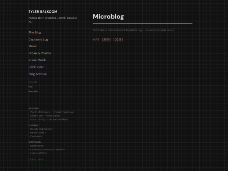Click the 'Overwatch' entry

pos(35,136)
